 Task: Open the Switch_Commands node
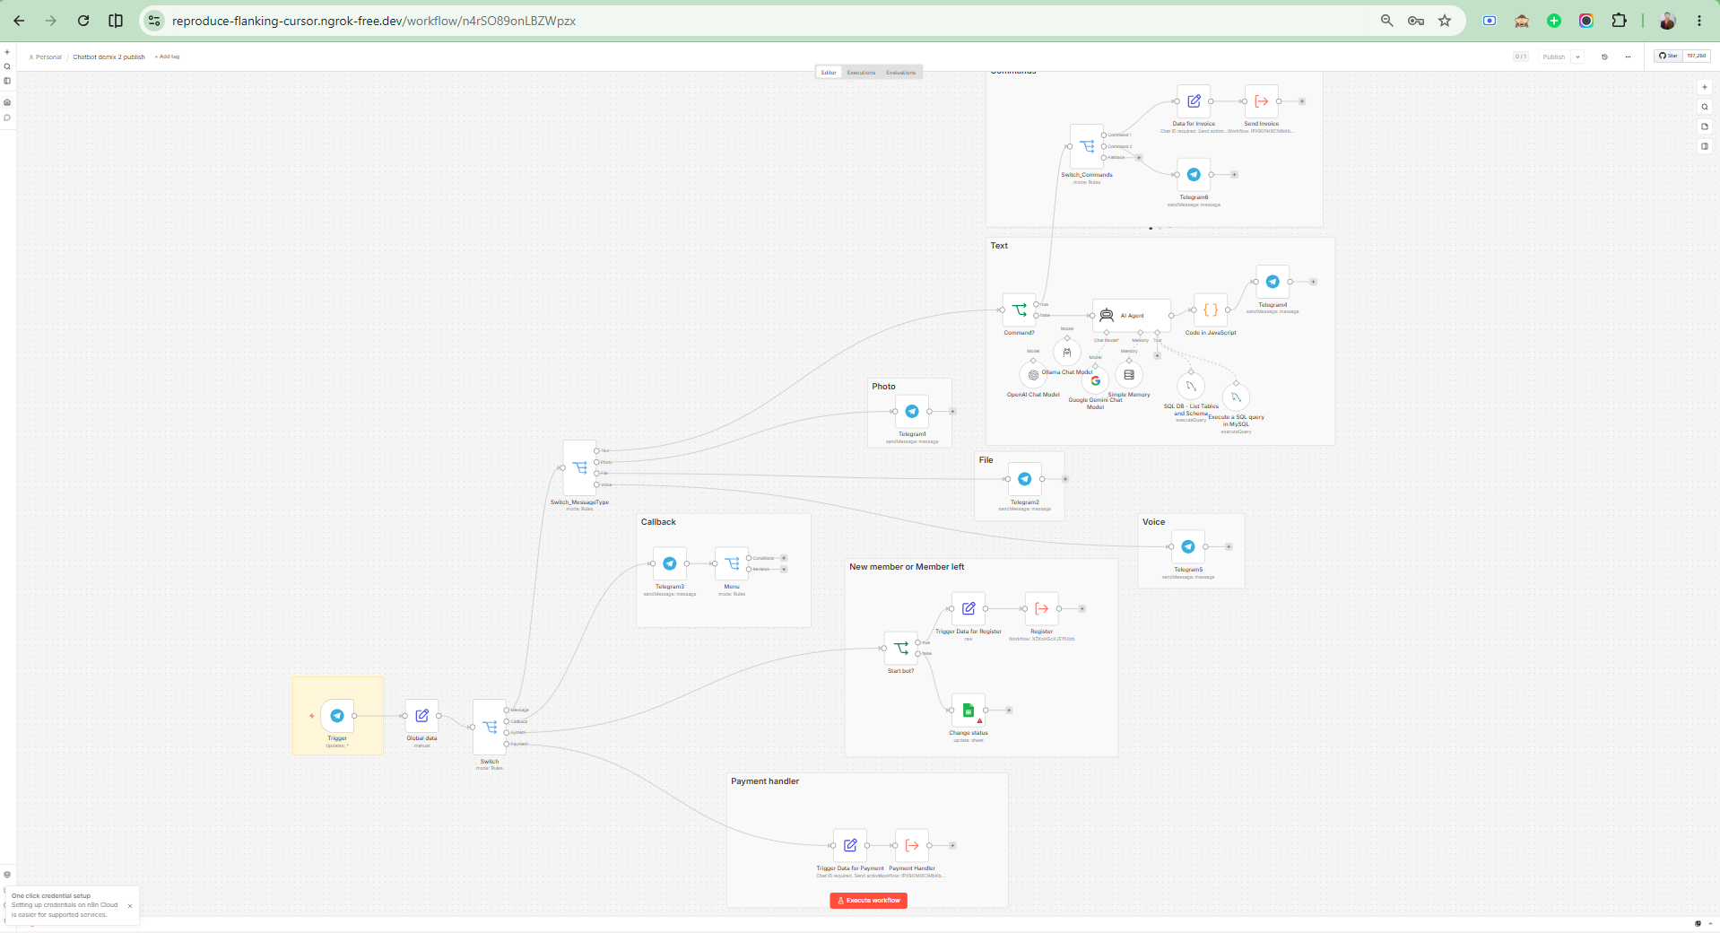1087,146
